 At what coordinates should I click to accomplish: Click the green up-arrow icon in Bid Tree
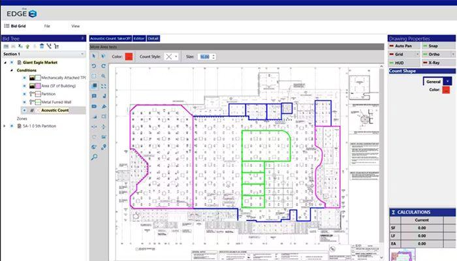point(27,46)
